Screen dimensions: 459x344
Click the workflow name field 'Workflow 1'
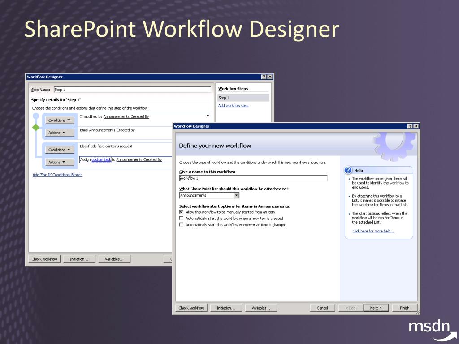(x=253, y=178)
